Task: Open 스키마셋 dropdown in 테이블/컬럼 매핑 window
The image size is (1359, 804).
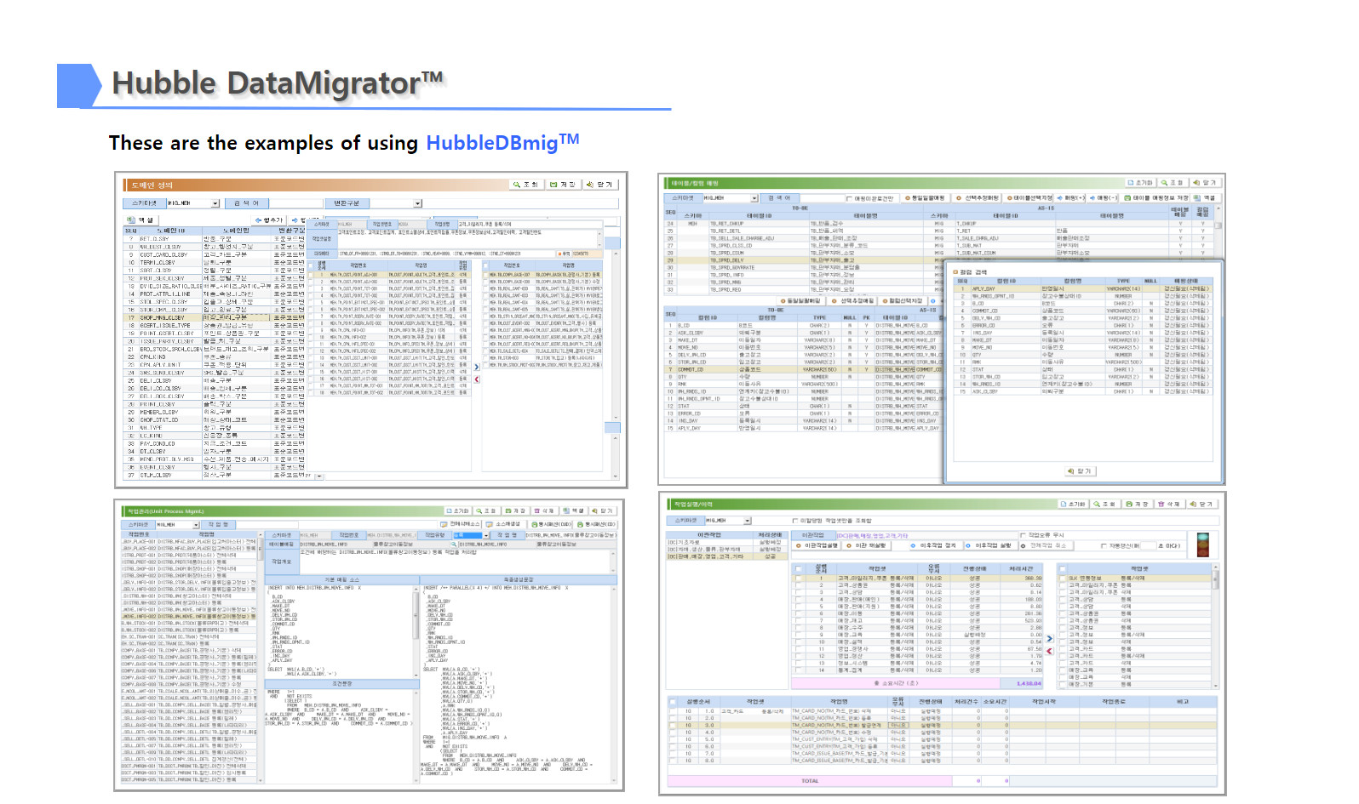Action: [754, 198]
